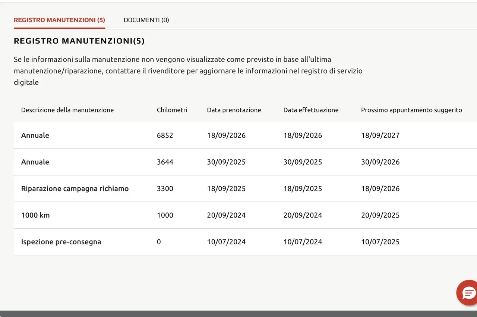Click the 18/09/2027 suggested appointment date
477x317 pixels.
pos(380,136)
